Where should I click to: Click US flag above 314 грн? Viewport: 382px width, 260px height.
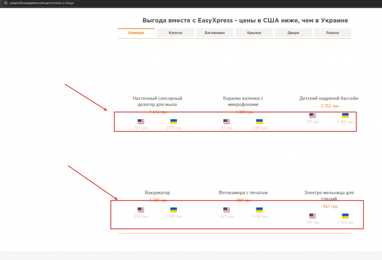point(141,210)
